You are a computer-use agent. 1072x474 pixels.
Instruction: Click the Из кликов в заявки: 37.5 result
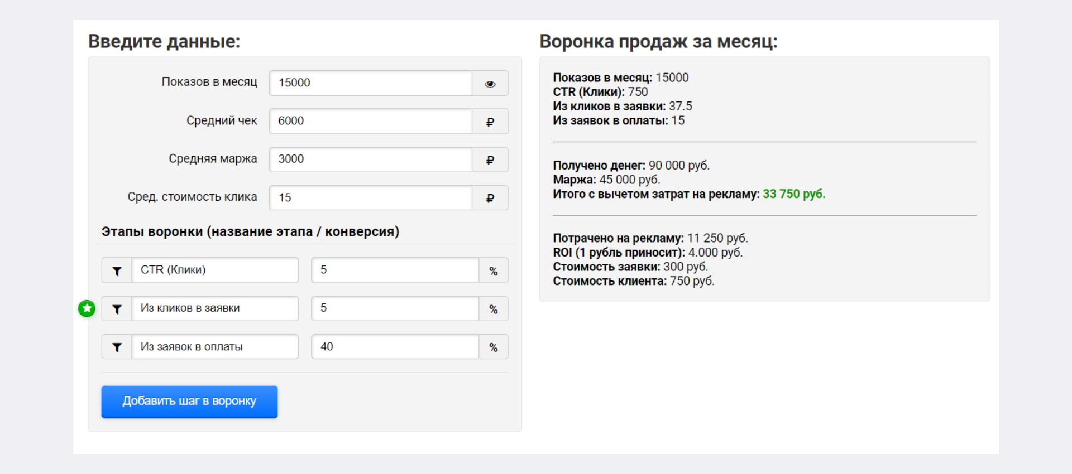623,106
